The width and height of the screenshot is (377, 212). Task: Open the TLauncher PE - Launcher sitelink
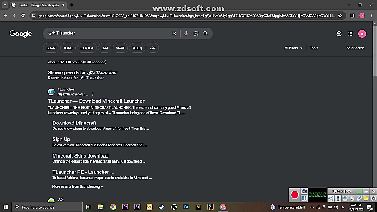pos(83,172)
